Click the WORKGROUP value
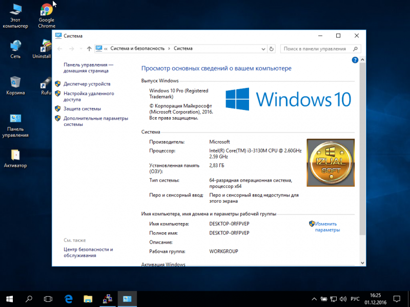 point(223,251)
